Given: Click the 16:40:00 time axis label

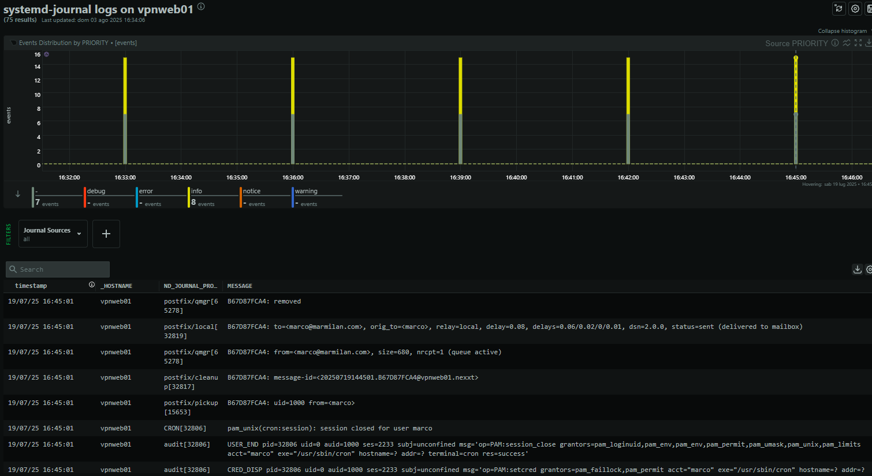Looking at the screenshot, I should click(x=516, y=177).
